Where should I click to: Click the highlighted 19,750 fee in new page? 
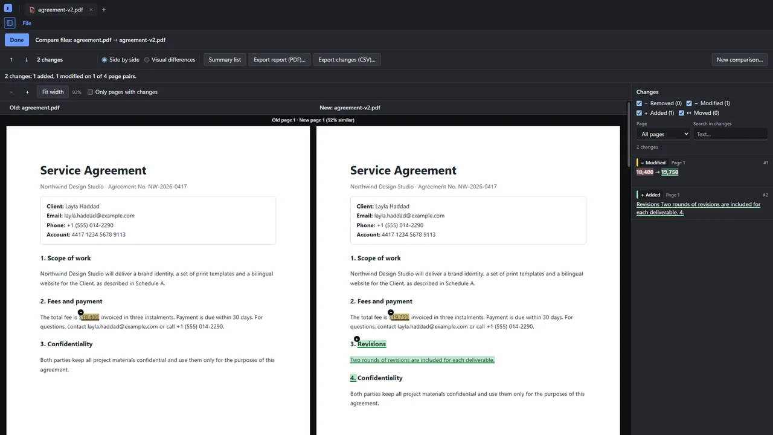pos(399,317)
